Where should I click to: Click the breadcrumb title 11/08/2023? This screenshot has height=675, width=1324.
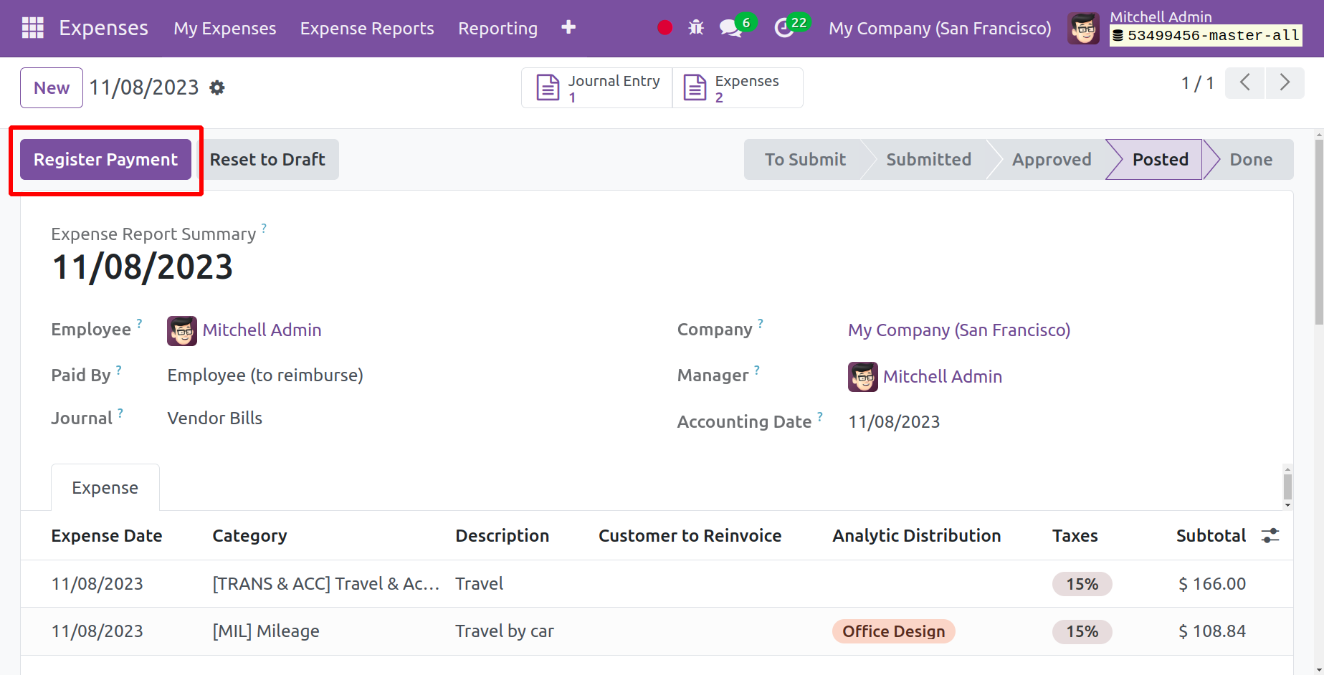click(144, 87)
